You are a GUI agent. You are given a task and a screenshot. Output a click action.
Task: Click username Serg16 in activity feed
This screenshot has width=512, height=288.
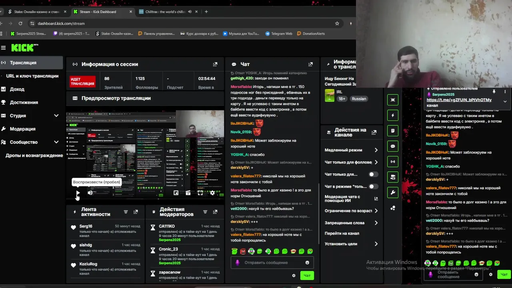point(86,226)
